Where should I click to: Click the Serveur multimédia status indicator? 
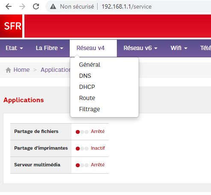82,165
